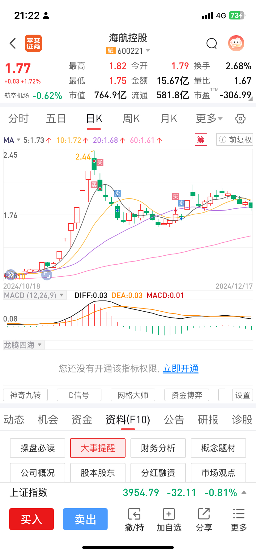Tap the circular landscape chart icon
Screen dimensions: 256x554
pos(47,275)
